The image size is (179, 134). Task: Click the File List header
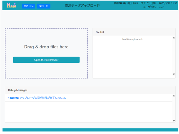[134, 32]
